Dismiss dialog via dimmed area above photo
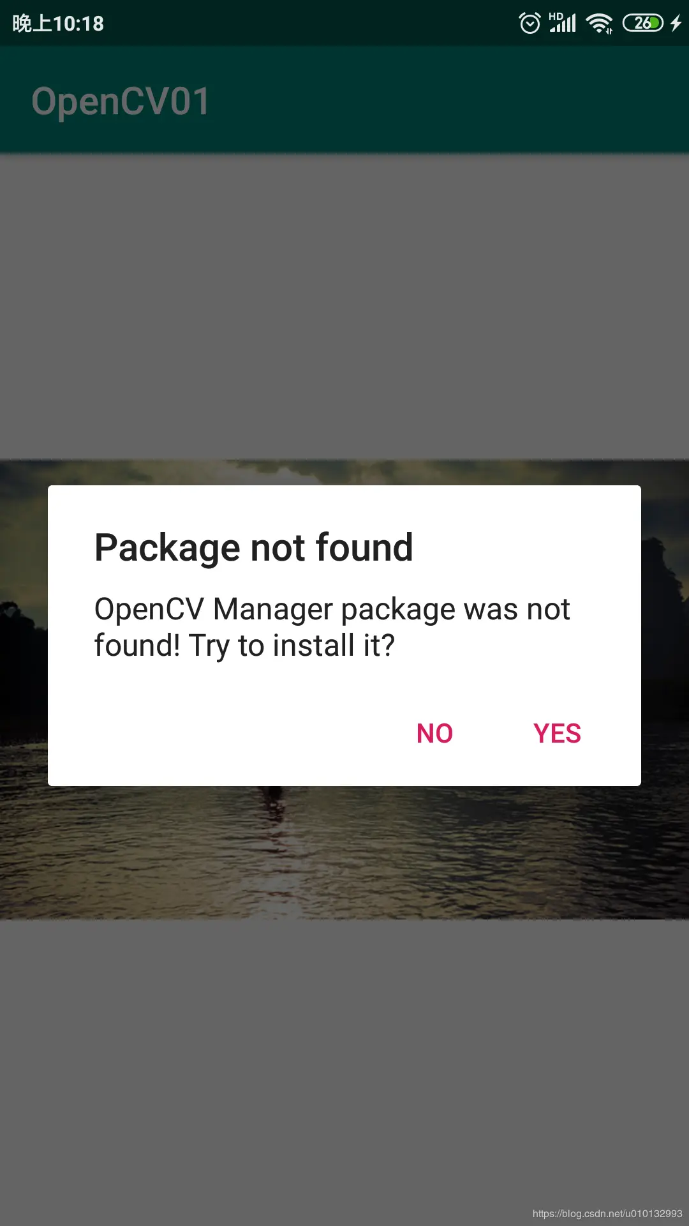The image size is (689, 1226). tap(344, 306)
